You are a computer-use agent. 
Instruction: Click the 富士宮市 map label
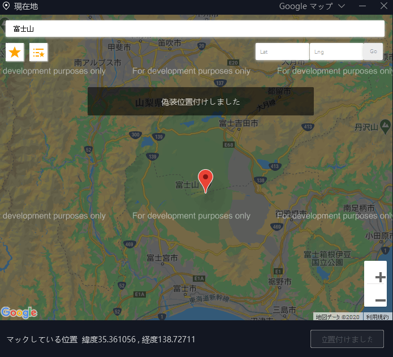coord(162,257)
